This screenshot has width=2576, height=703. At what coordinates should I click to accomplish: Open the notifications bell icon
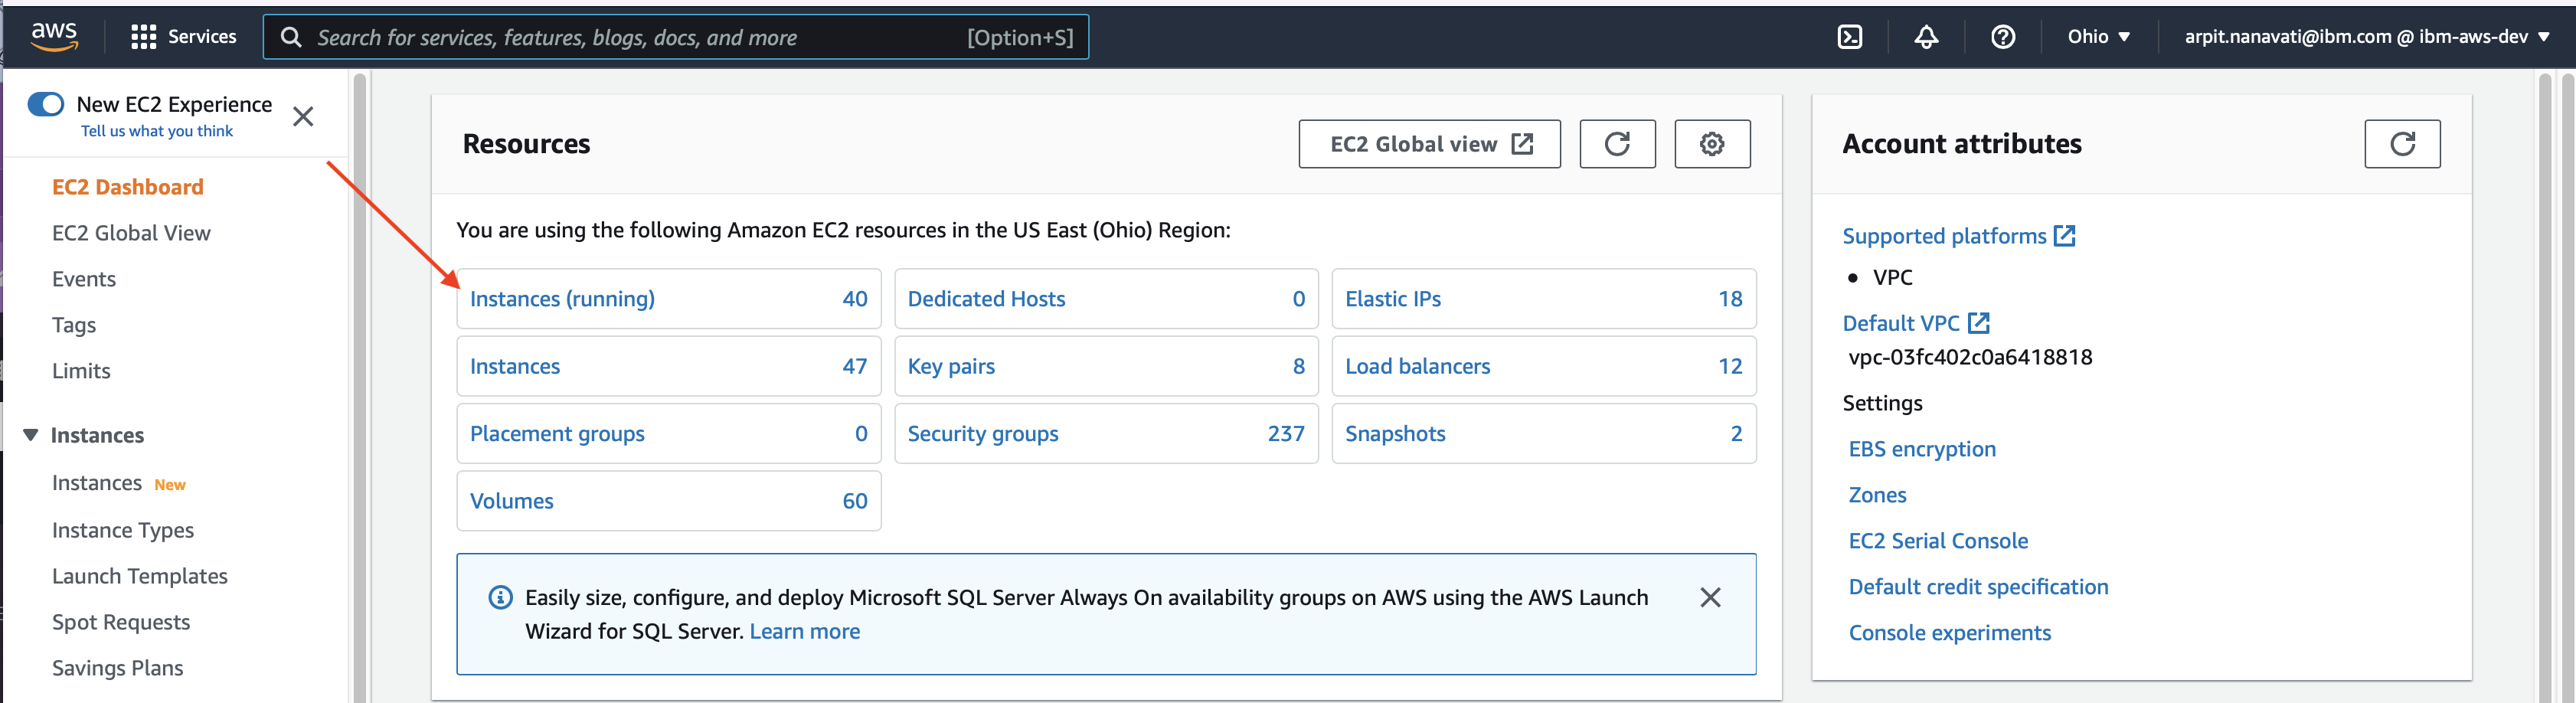point(1926,37)
